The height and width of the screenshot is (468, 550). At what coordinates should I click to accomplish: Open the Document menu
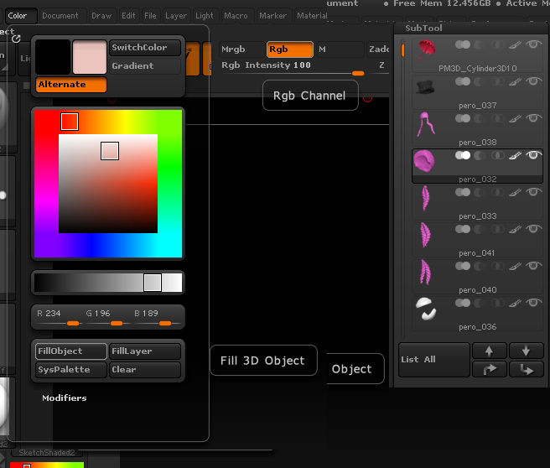[60, 16]
